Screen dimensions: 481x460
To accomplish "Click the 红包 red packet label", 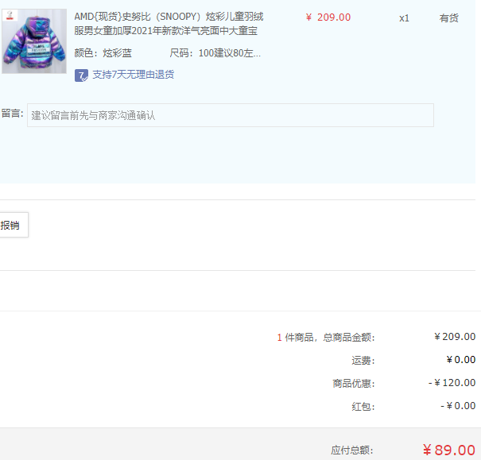I will click(363, 407).
